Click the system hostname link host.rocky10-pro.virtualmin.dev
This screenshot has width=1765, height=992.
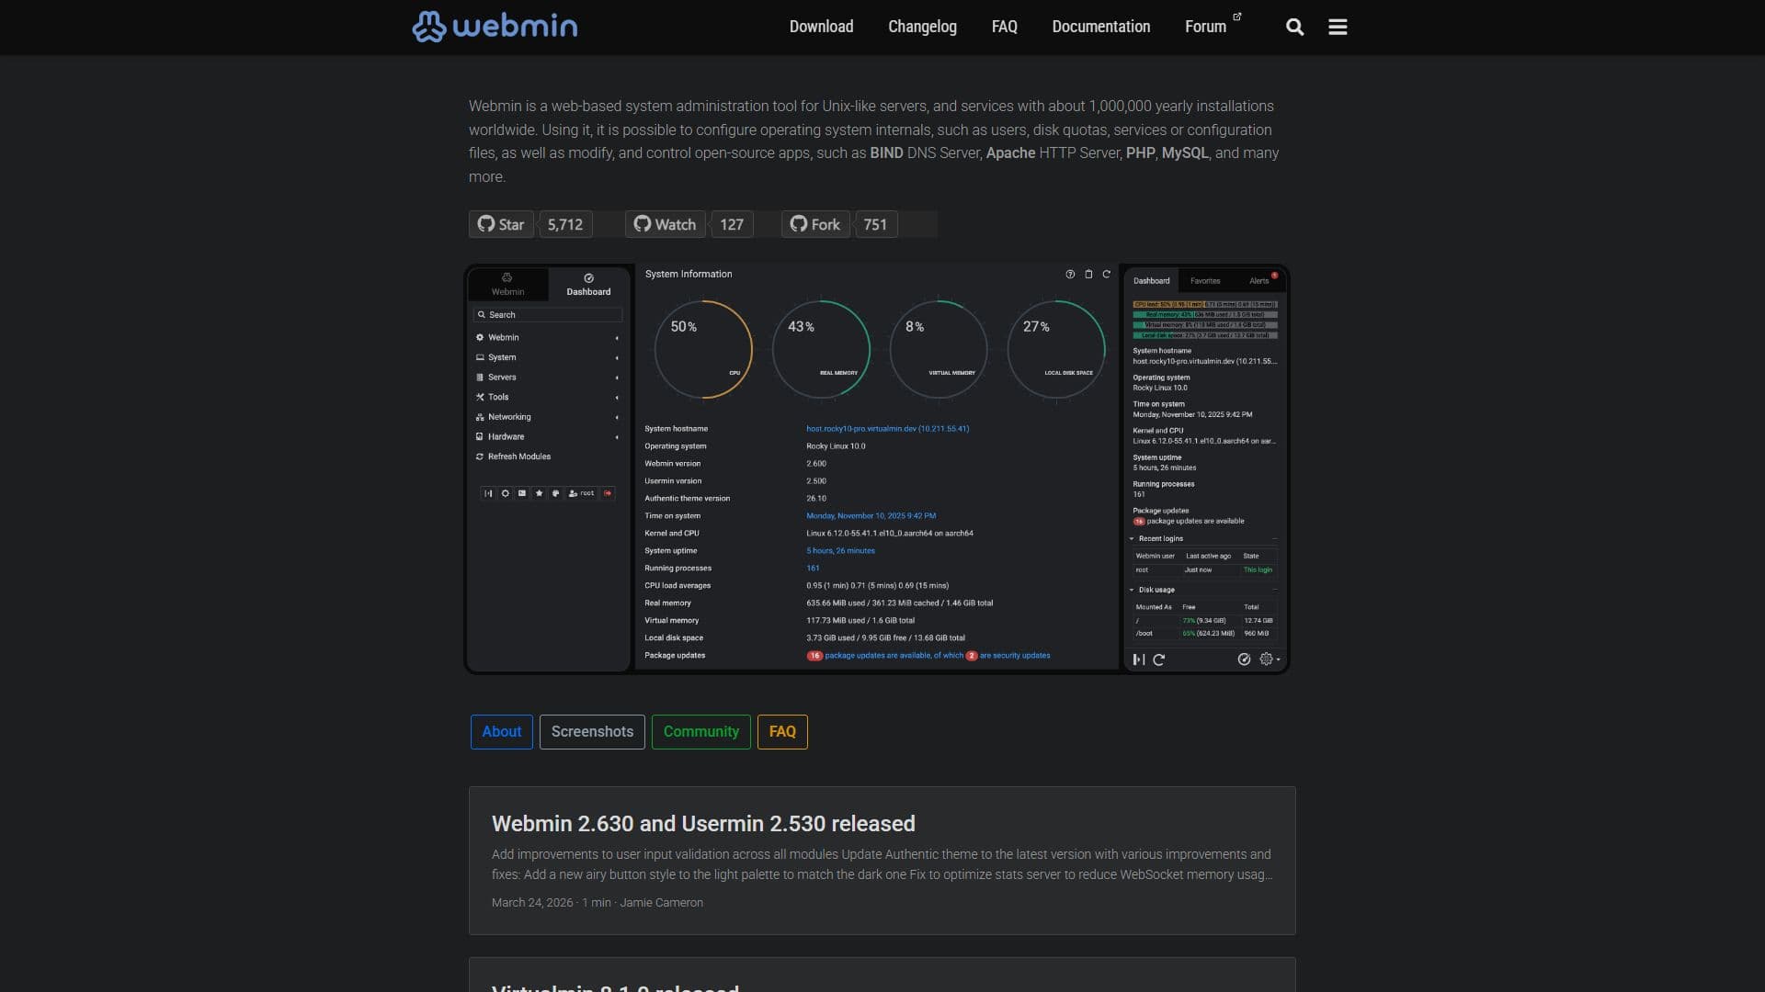click(x=887, y=429)
